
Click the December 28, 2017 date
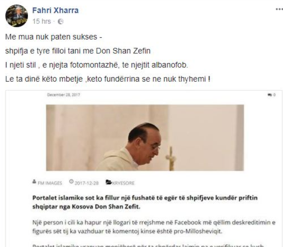pyautogui.click(x=63, y=95)
